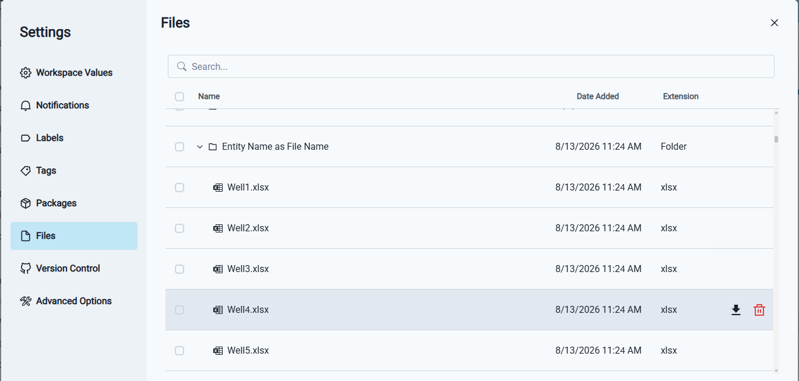Collapse the Entity Name as File Name folder
Image resolution: width=799 pixels, height=381 pixels.
point(200,147)
